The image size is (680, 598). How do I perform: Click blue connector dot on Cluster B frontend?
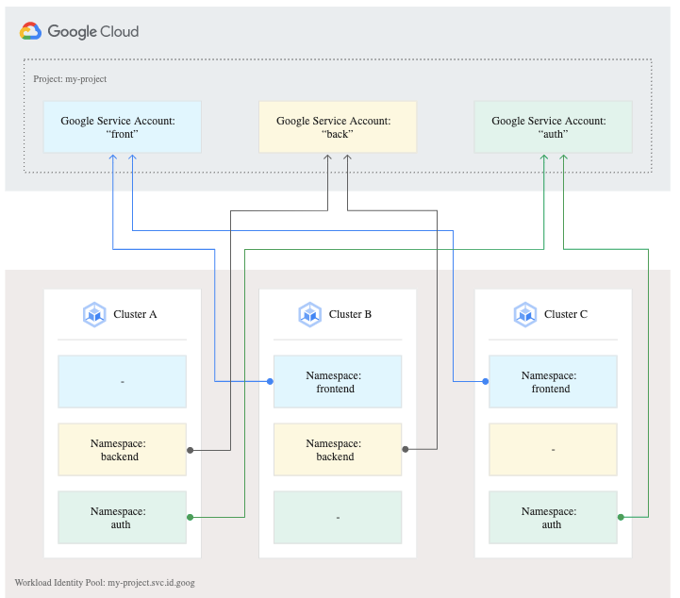point(270,382)
